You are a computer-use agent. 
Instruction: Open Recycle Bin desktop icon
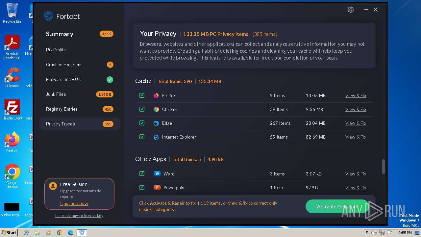[x=12, y=13]
